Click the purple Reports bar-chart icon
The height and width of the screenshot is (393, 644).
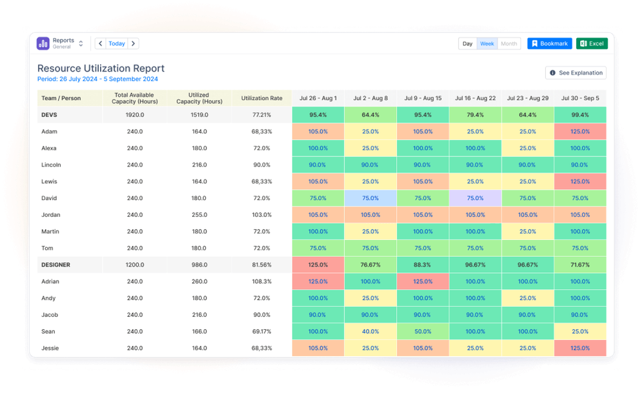coord(43,43)
